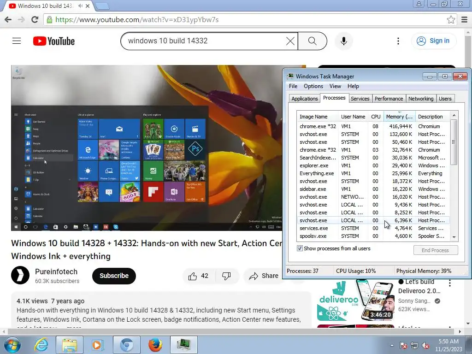472x354 pixels.
Task: Click the browser address bar URL
Action: coord(137,20)
